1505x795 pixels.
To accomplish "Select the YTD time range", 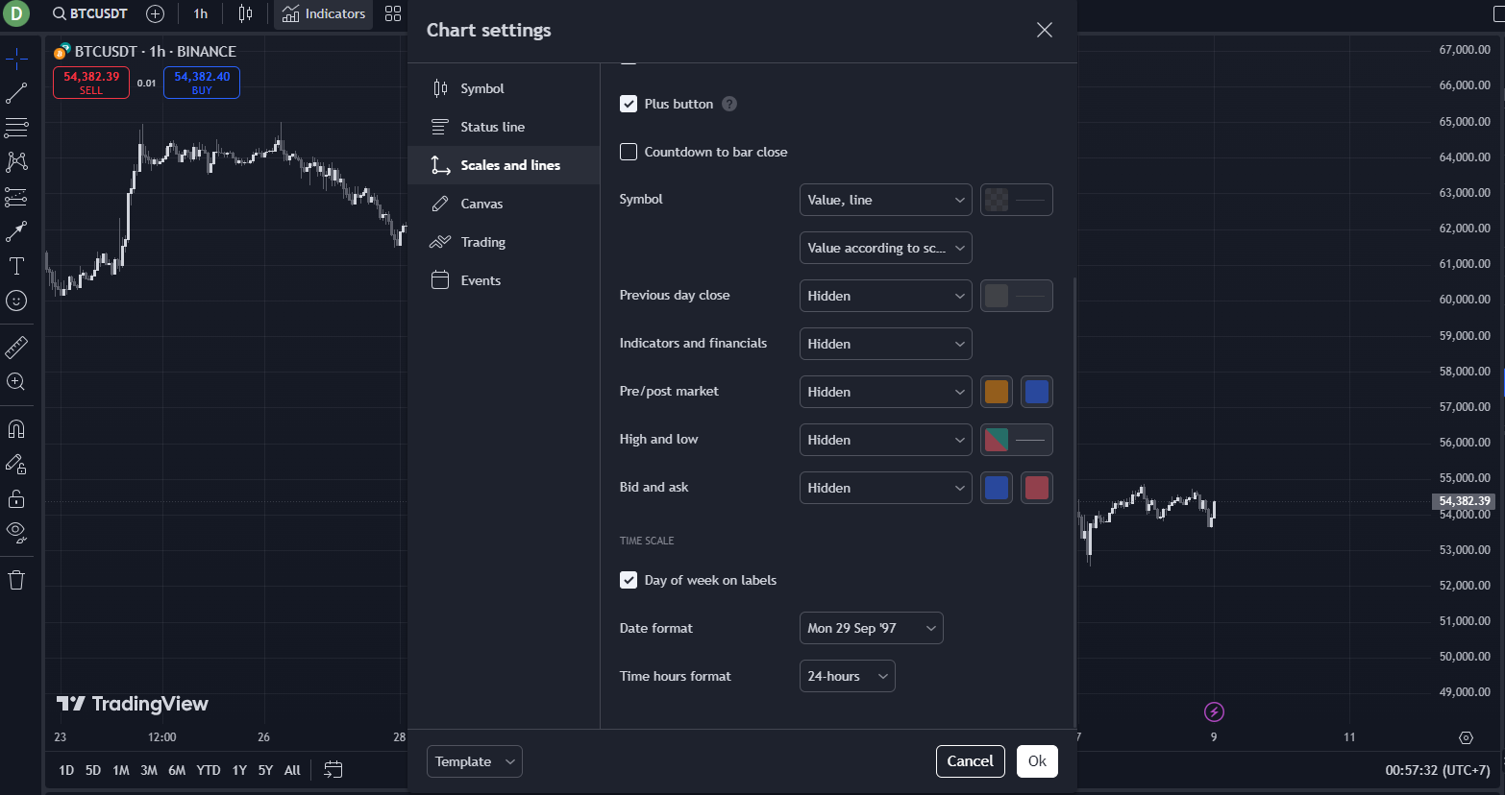I will click(209, 770).
